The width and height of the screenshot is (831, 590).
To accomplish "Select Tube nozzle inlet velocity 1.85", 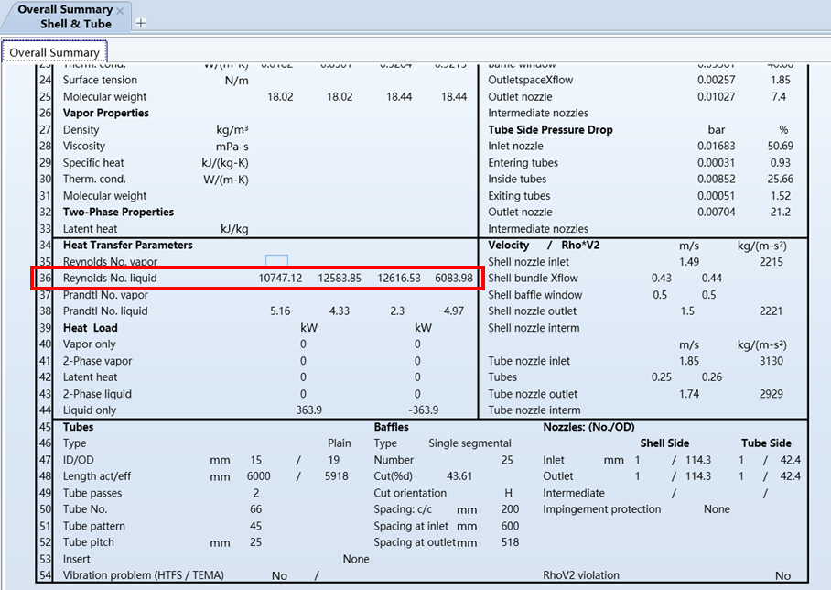I will tap(689, 361).
